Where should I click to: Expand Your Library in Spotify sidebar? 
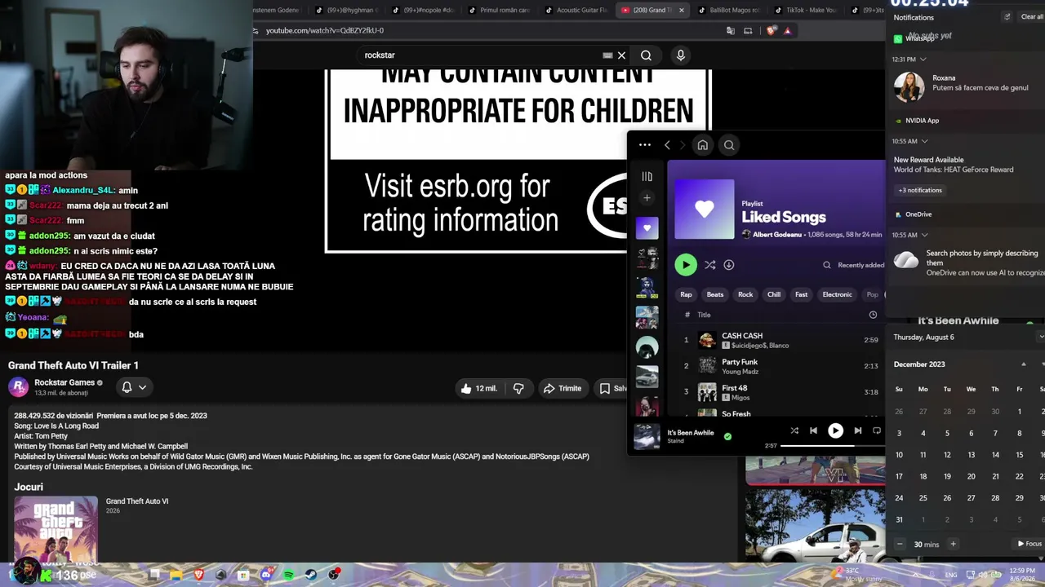coord(647,176)
